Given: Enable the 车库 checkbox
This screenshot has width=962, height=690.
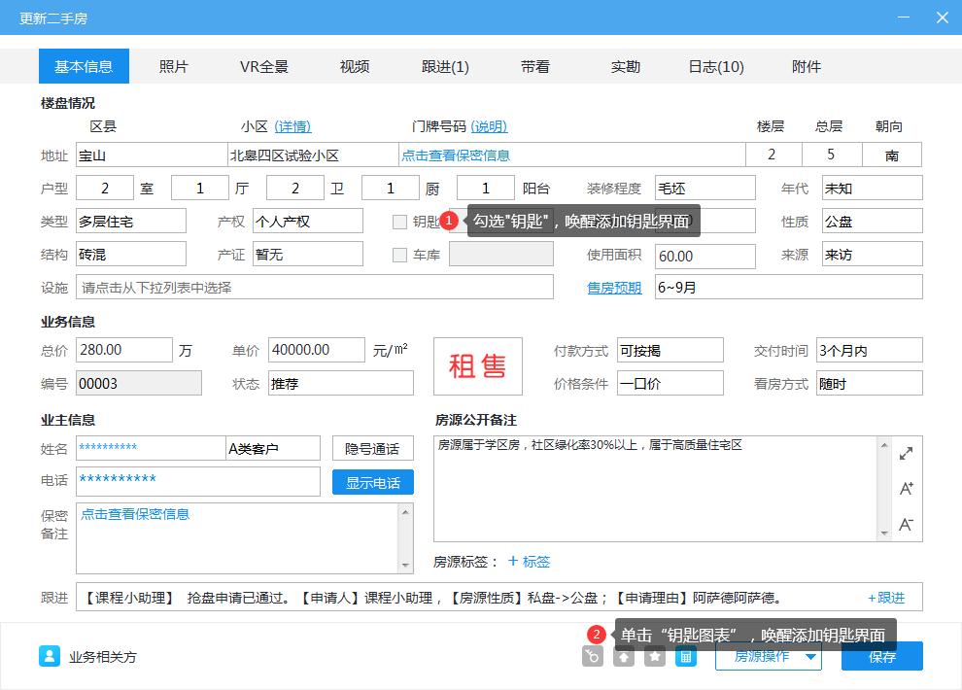Looking at the screenshot, I should 399,254.
